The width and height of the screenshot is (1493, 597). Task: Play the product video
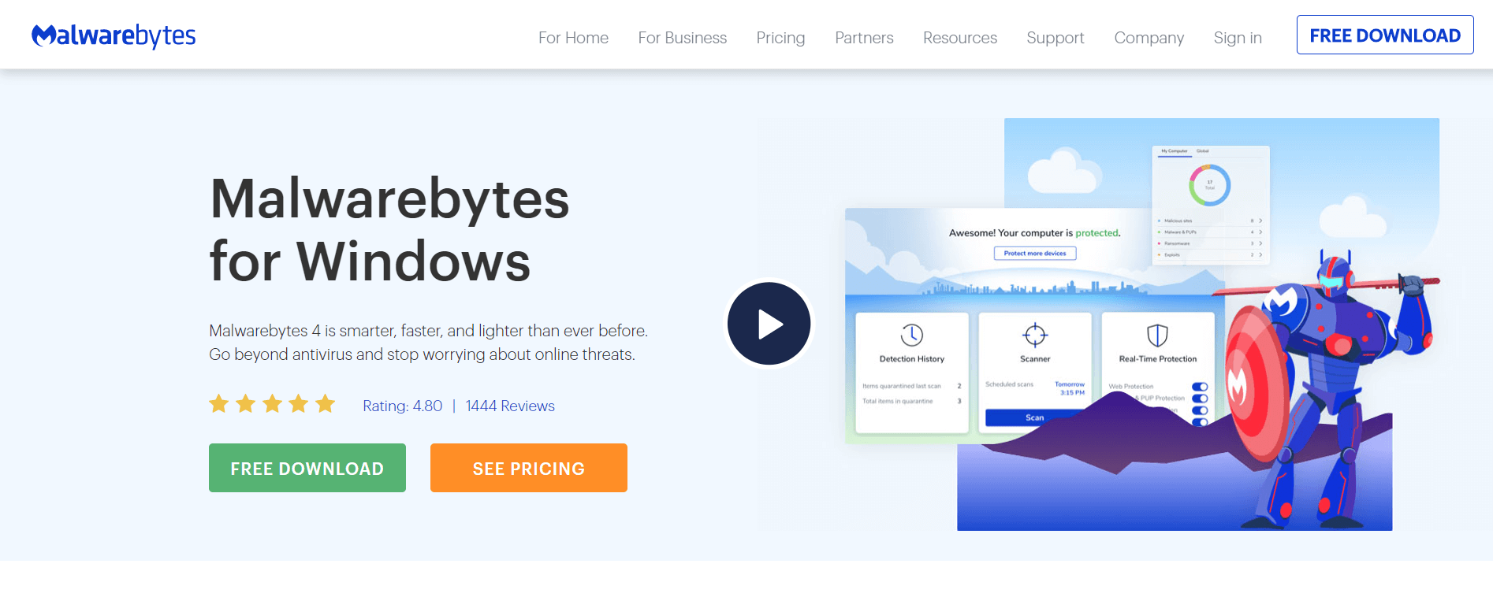[x=769, y=324]
